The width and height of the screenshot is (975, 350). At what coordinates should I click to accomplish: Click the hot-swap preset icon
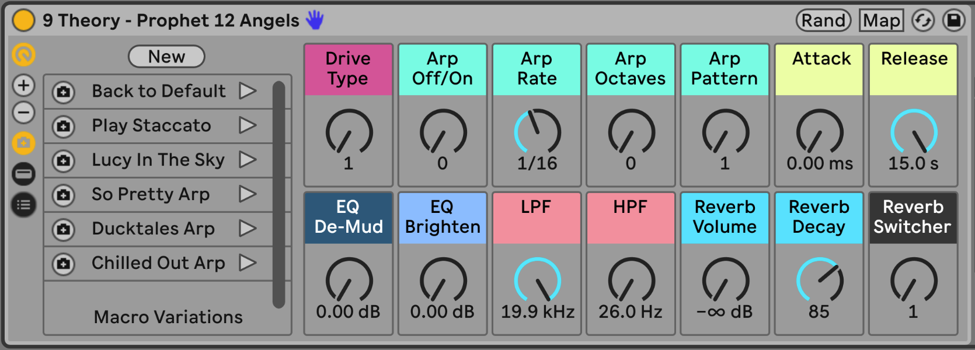point(923,20)
